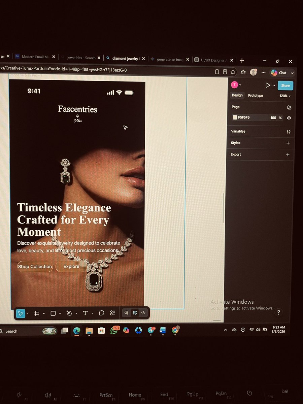Viewport: 303px width, 404px height.
Task: Click Shop Collection button in design
Action: 35,266
